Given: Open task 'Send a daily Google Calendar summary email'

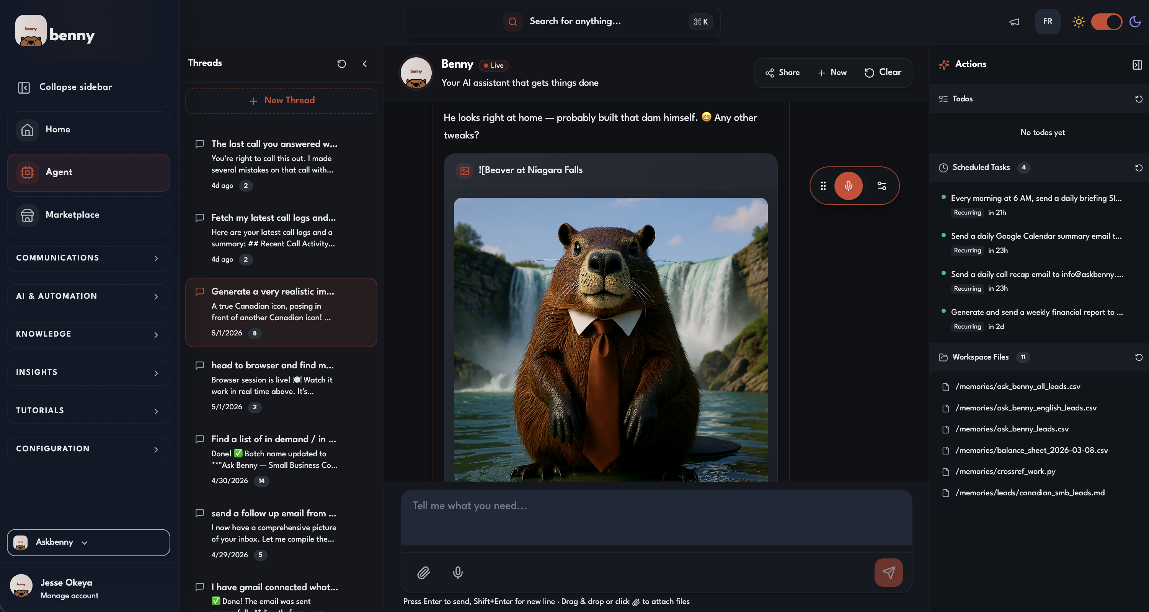Looking at the screenshot, I should click(x=1039, y=243).
